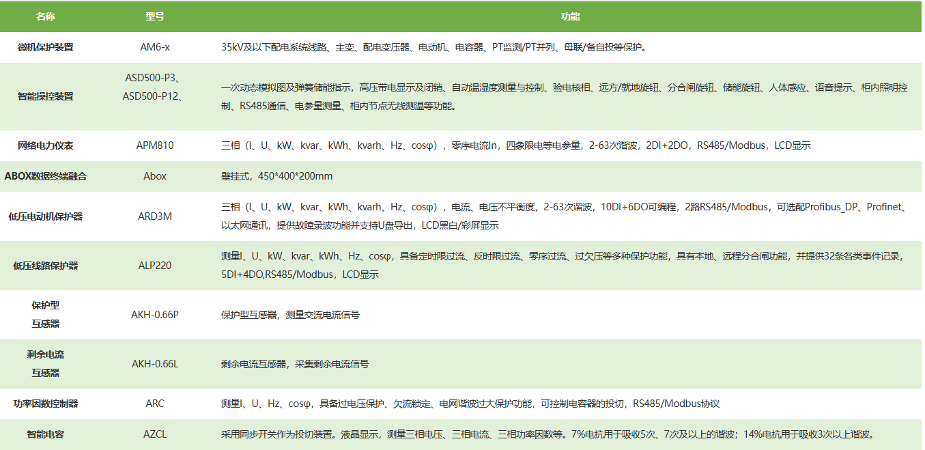This screenshot has width=925, height=450.
Task: Click the 名称 column header
Action: point(46,16)
